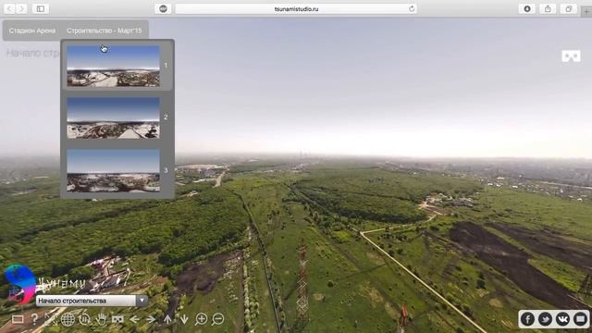Open the Safari downloads button

(x=527, y=8)
